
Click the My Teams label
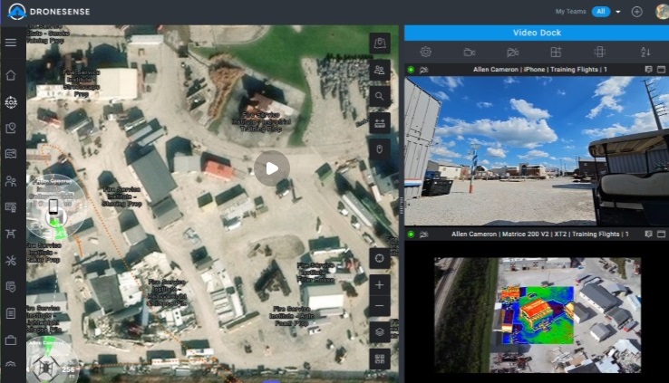(x=570, y=12)
